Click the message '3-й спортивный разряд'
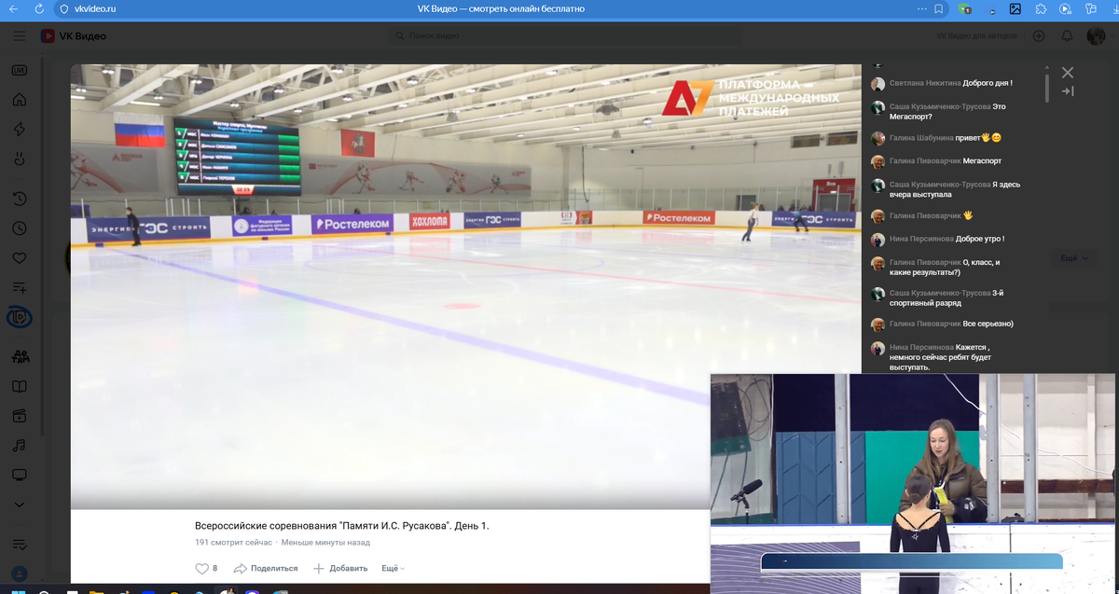 pyautogui.click(x=946, y=298)
